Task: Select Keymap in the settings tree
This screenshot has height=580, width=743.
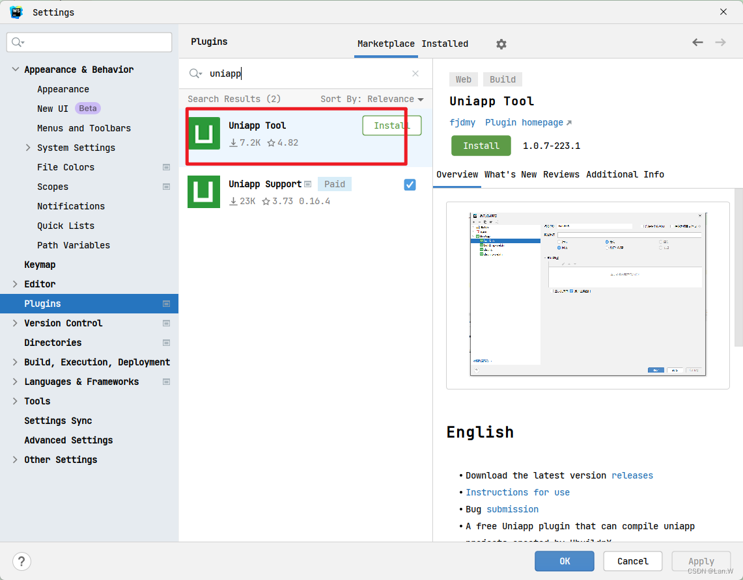Action: (x=40, y=265)
